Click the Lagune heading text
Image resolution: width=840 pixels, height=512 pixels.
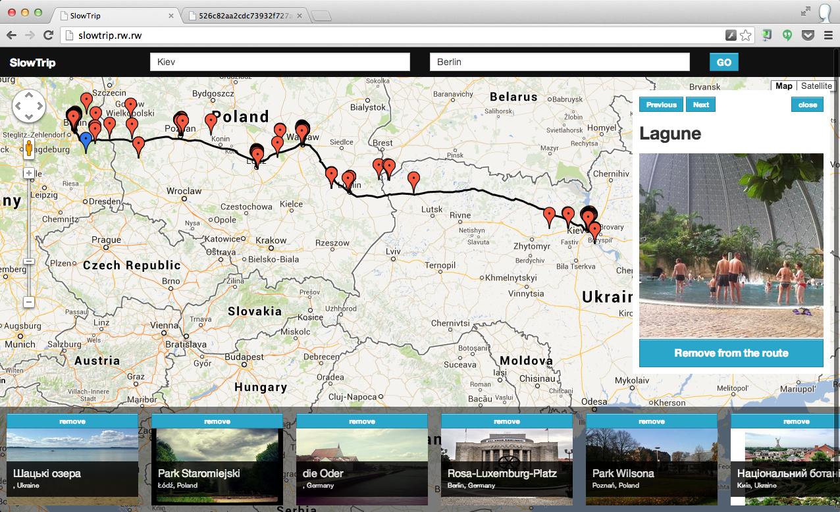pyautogui.click(x=670, y=134)
